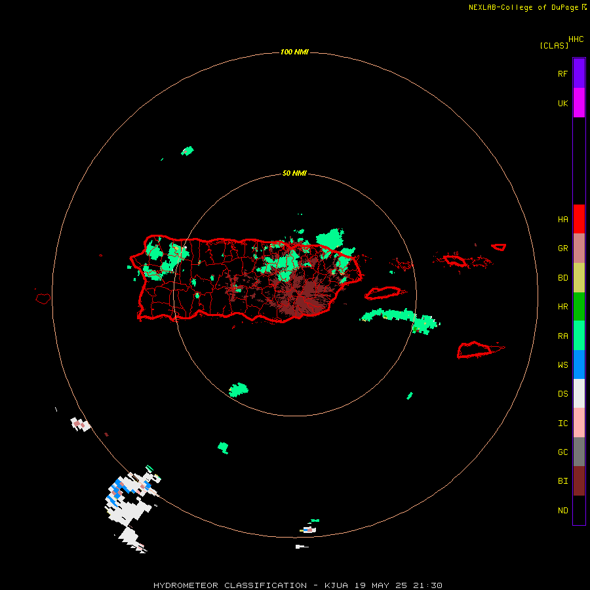The height and width of the screenshot is (590, 590).
Task: Click the yellow BD legend swatch
Action: coord(579,278)
